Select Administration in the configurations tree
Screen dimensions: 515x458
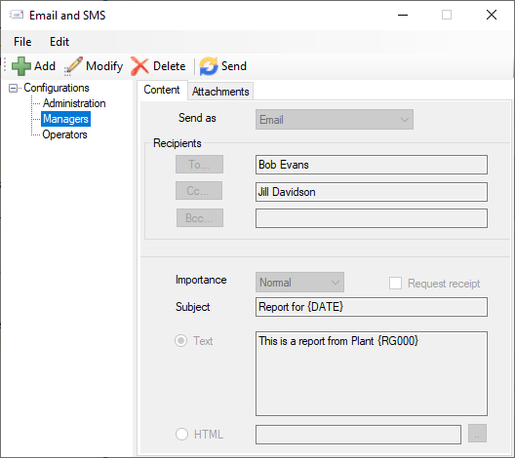pos(74,103)
